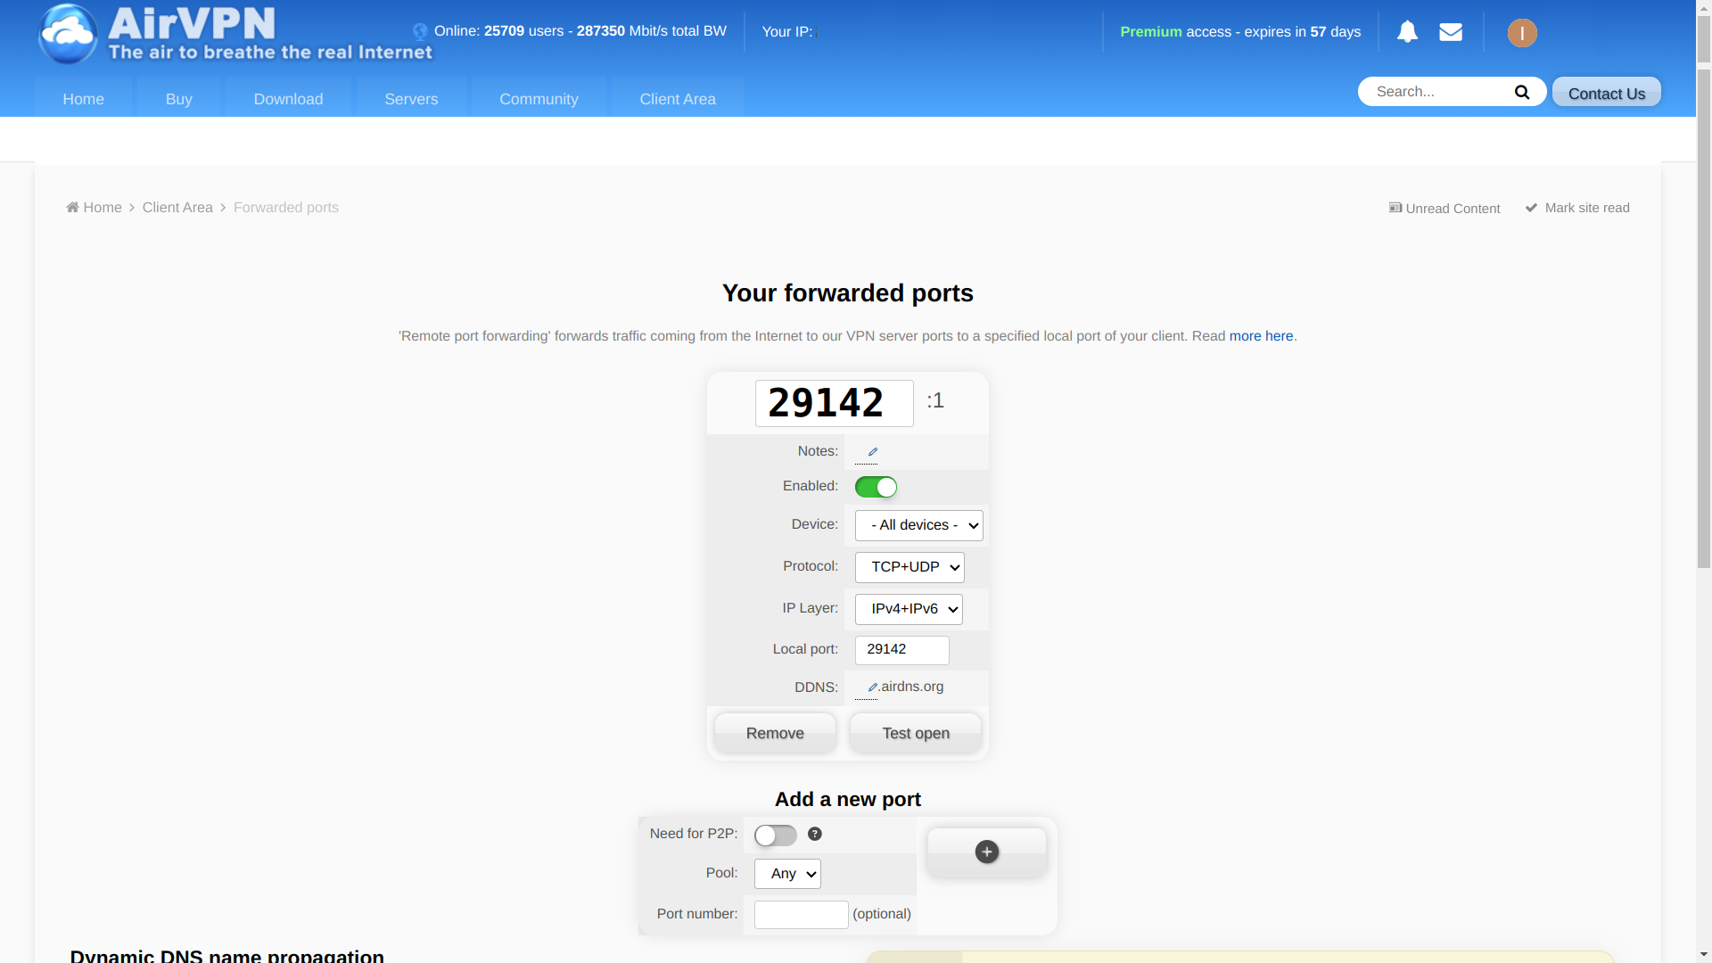
Task: Click the AirVPN mail/envelope icon
Action: [1450, 32]
